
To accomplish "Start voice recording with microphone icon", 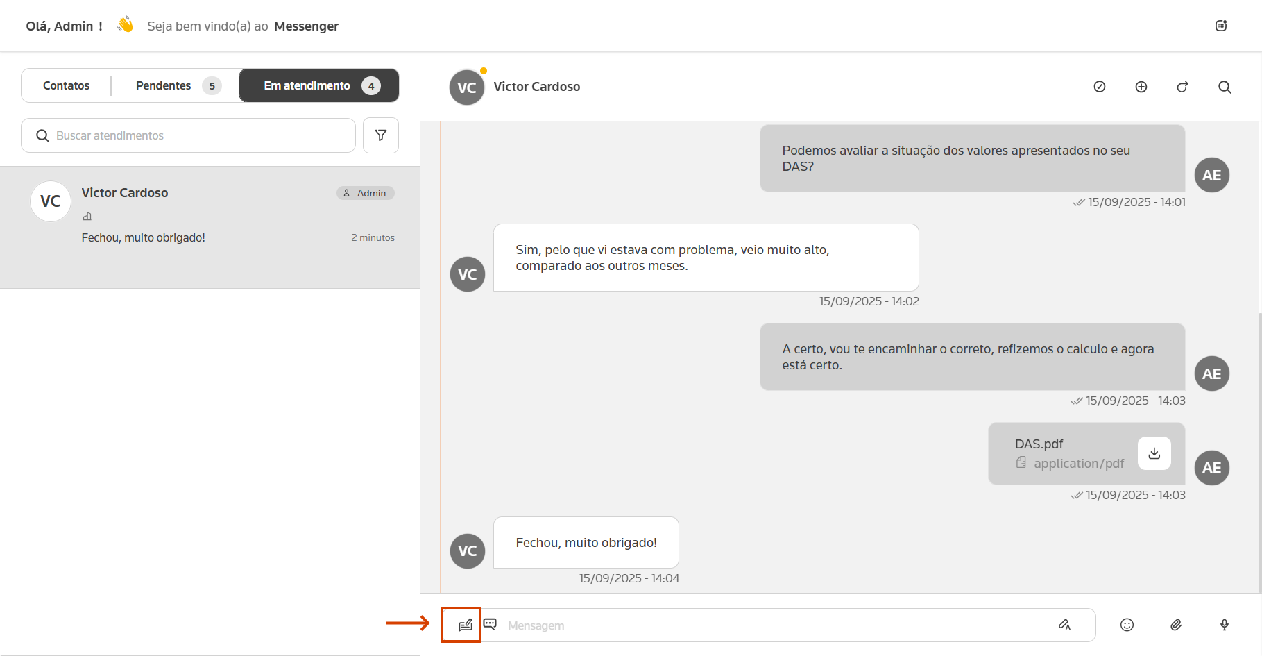I will click(x=1225, y=625).
